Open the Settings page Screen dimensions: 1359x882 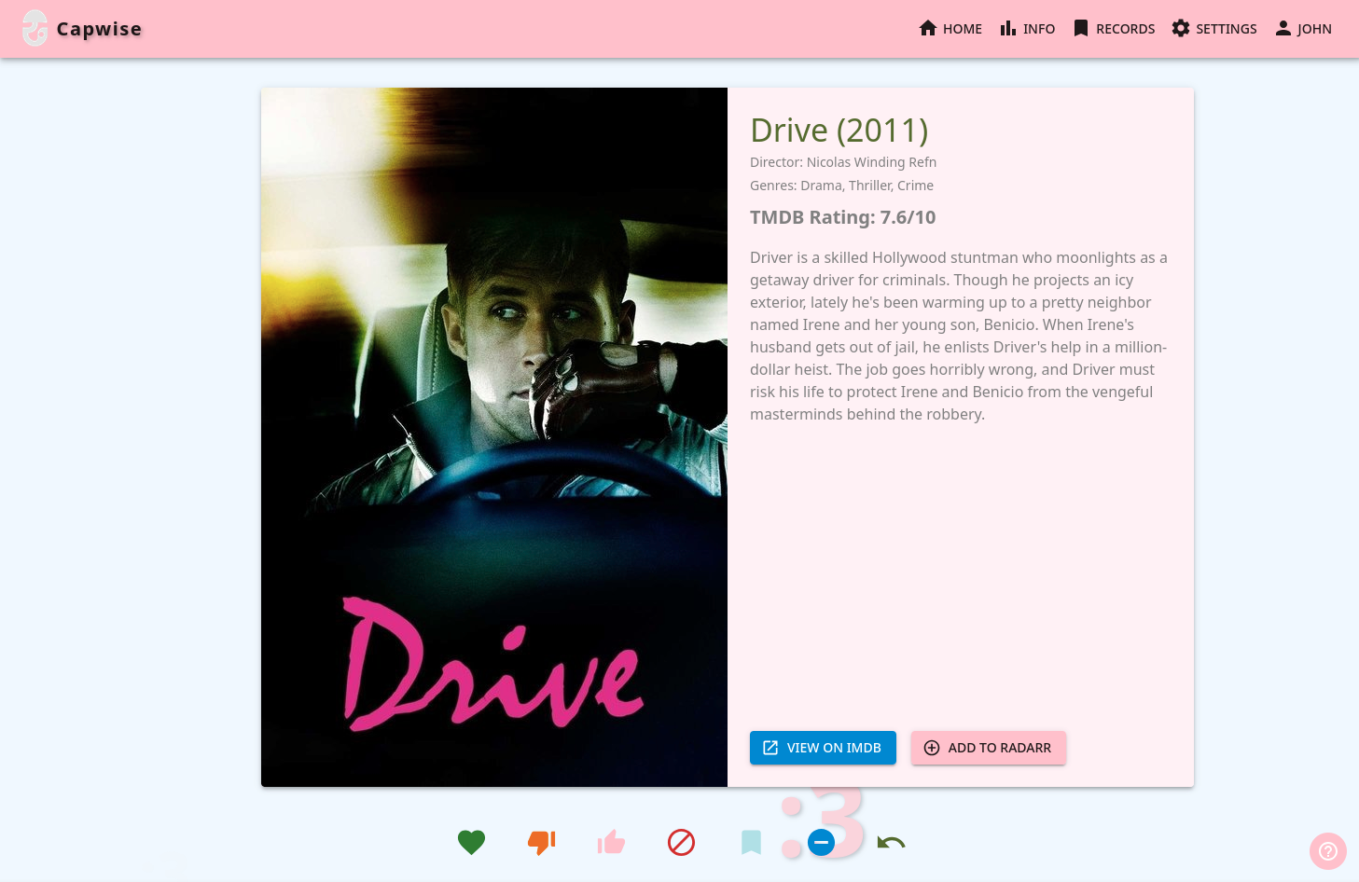(1214, 29)
